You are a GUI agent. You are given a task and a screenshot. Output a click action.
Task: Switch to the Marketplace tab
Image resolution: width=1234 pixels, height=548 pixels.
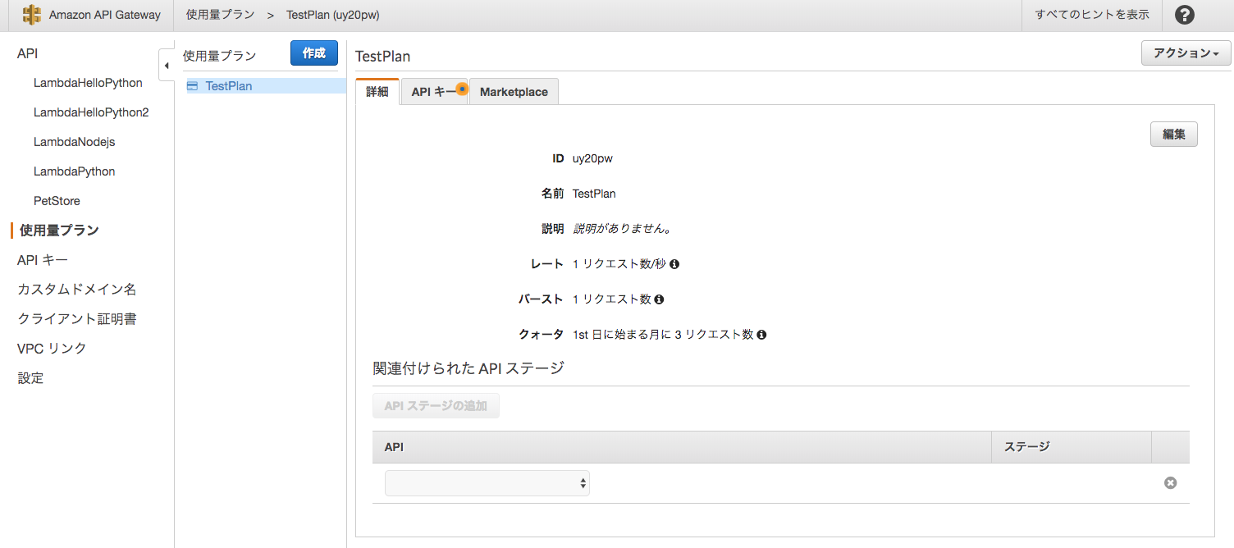point(513,92)
